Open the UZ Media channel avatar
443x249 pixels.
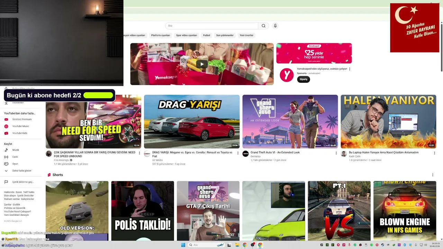point(147,154)
